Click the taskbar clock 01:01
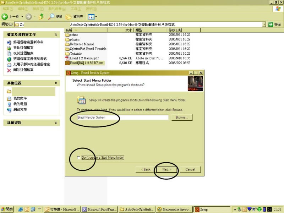Screen dimensions: 284x213 click(277, 209)
